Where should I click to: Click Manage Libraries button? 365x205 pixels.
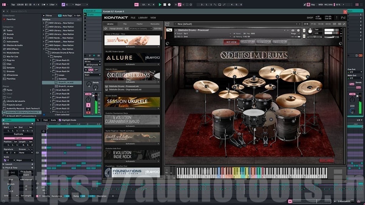tap(116, 28)
